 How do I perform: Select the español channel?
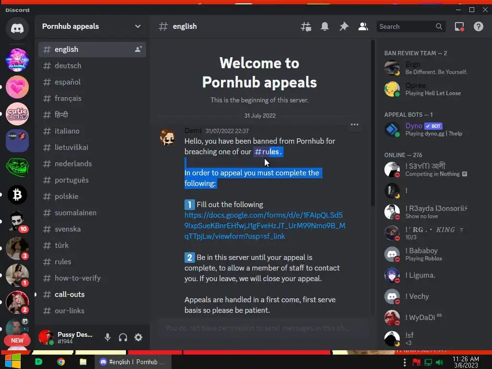click(x=92, y=82)
